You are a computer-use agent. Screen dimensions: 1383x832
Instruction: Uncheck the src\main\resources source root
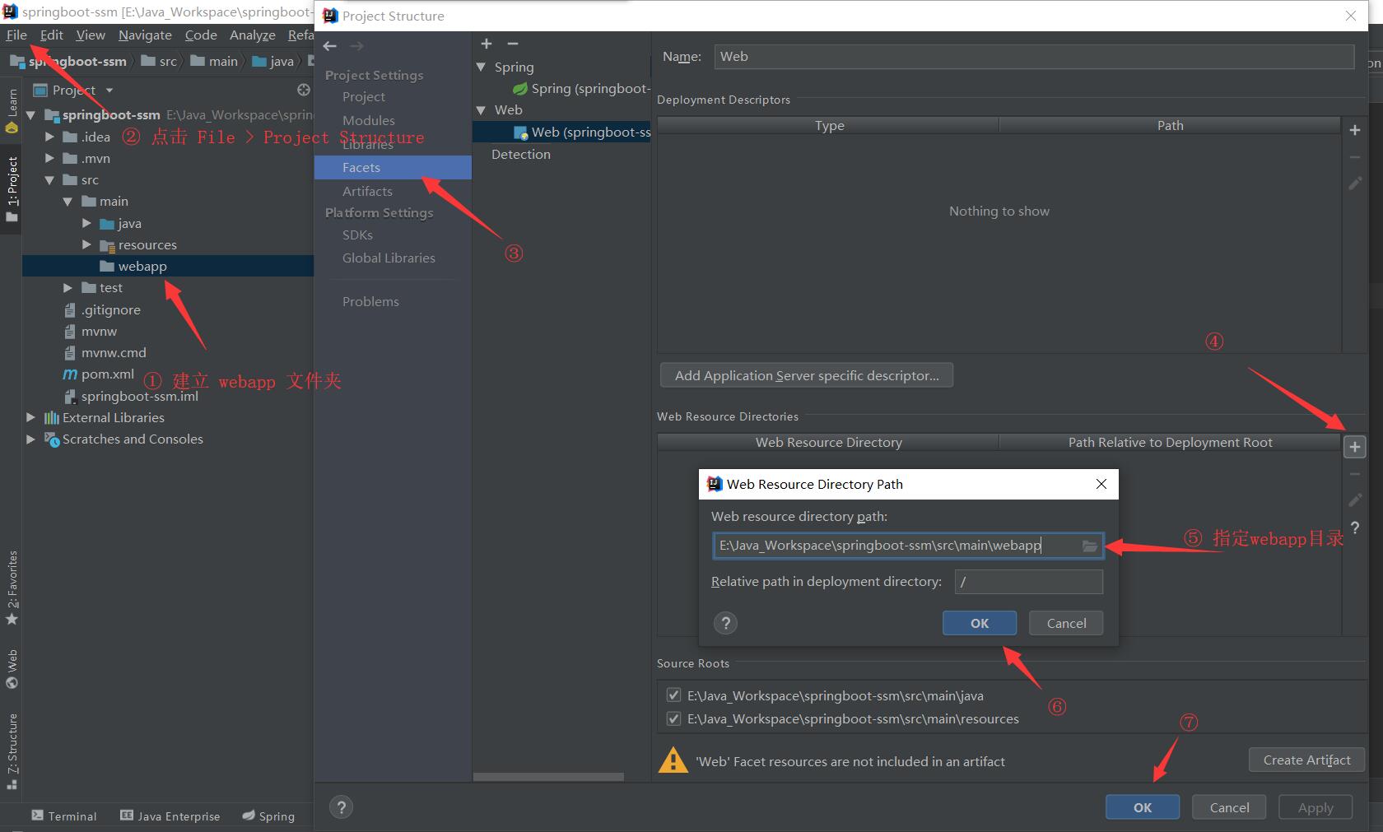pyautogui.click(x=674, y=718)
